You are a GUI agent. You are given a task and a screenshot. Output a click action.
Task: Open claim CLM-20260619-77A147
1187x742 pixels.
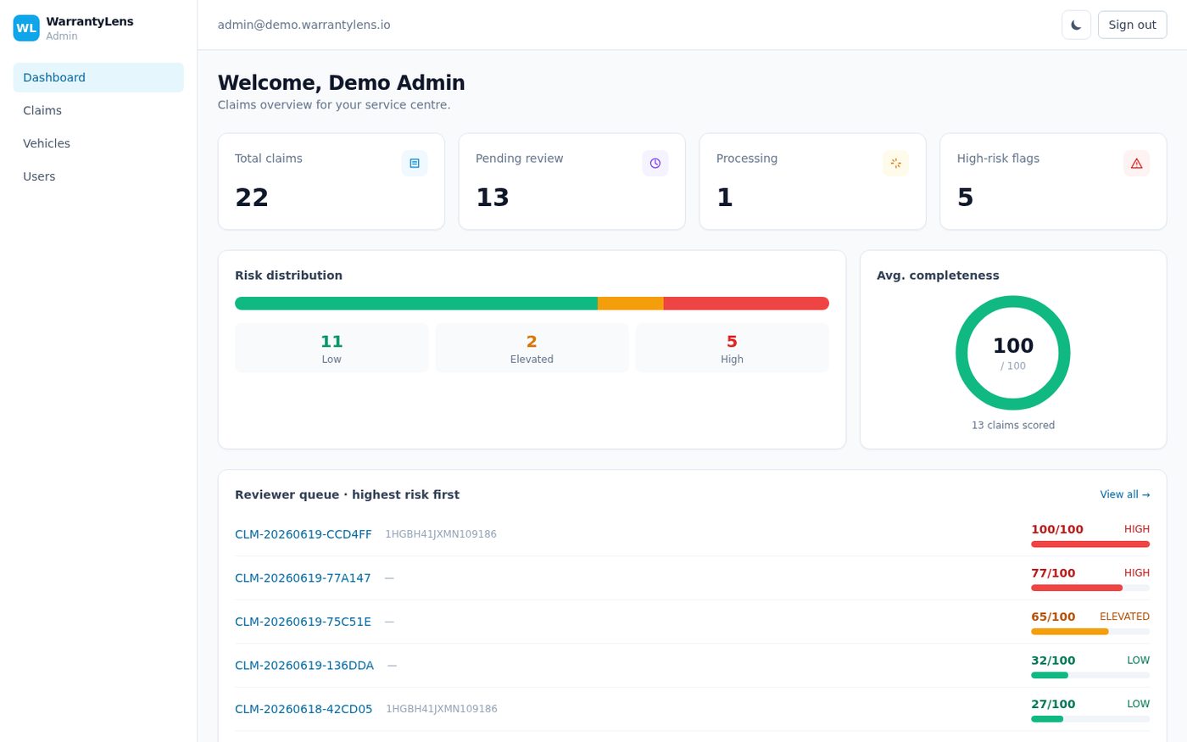(303, 578)
